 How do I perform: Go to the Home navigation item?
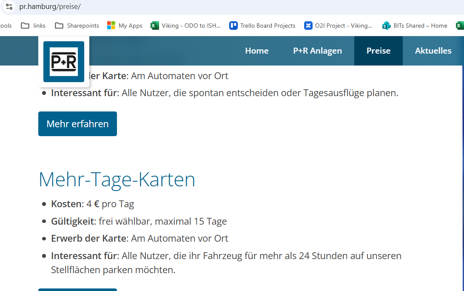coord(256,51)
